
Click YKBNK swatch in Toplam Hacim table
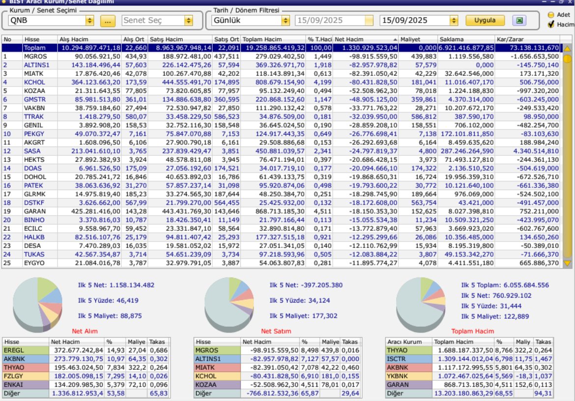point(409,376)
